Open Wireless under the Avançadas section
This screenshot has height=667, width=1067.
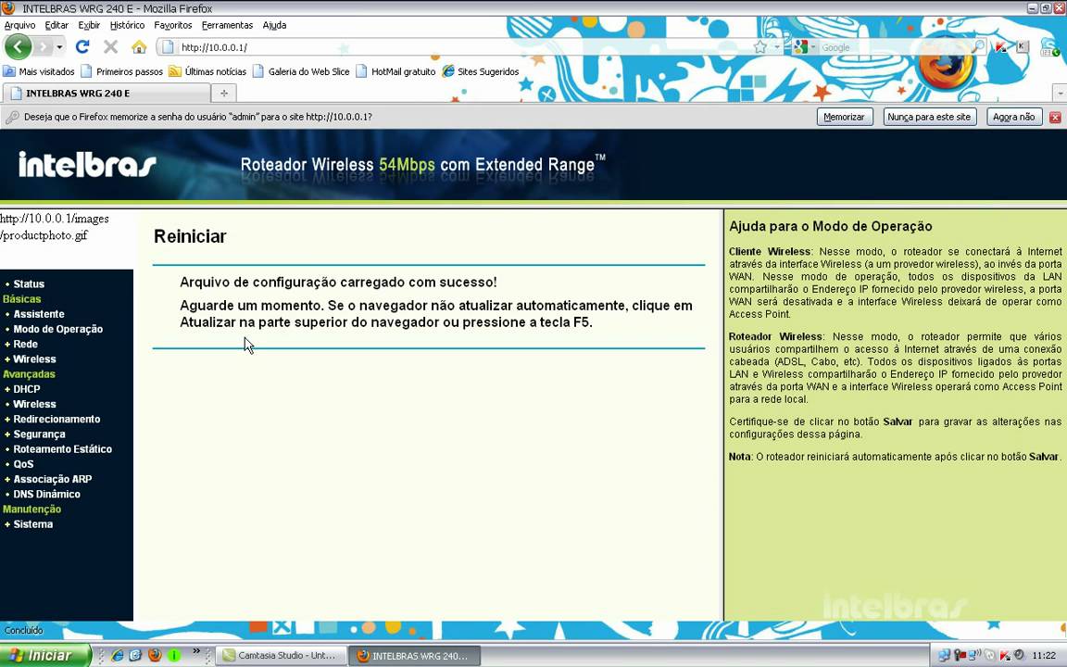pyautogui.click(x=34, y=404)
